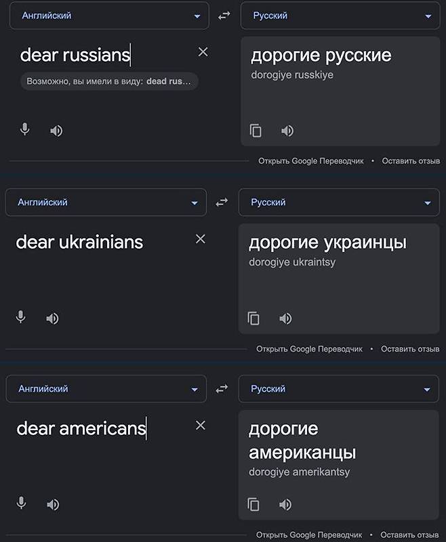446x542 pixels.
Task: Open Google Переводчик link in top widget
Action: (x=310, y=161)
